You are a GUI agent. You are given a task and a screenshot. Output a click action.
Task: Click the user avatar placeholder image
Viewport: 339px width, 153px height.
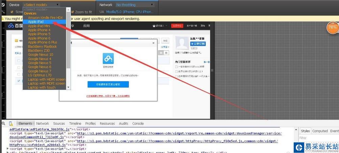(x=182, y=43)
